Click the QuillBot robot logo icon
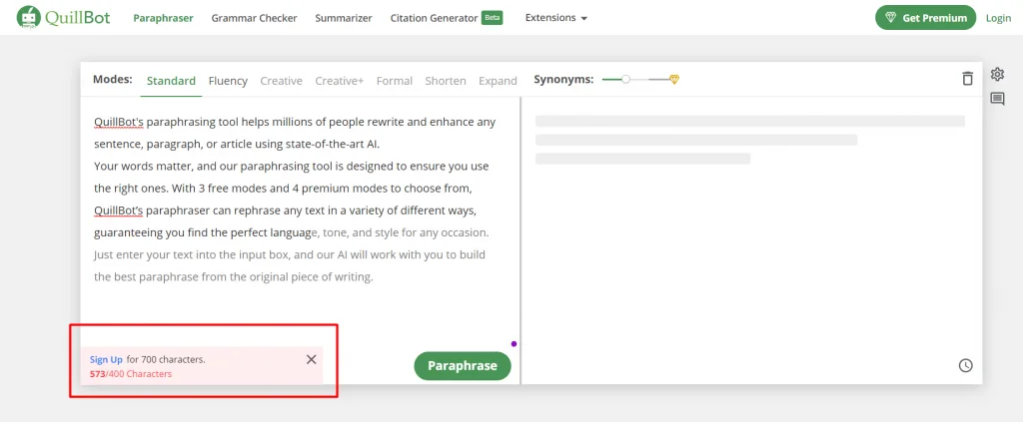 29,18
